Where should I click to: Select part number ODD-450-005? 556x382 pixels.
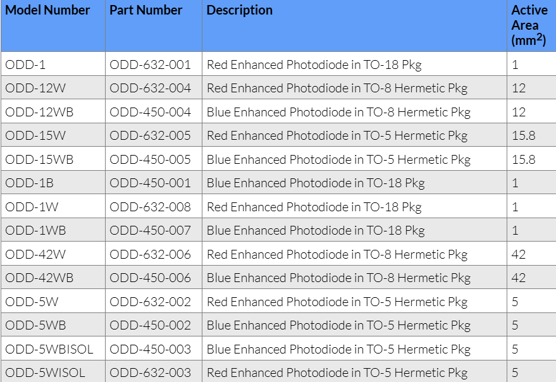pyautogui.click(x=151, y=159)
